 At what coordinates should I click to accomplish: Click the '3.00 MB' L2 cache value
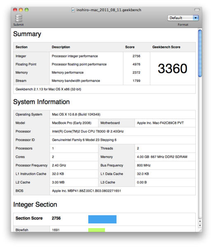click(x=58, y=182)
